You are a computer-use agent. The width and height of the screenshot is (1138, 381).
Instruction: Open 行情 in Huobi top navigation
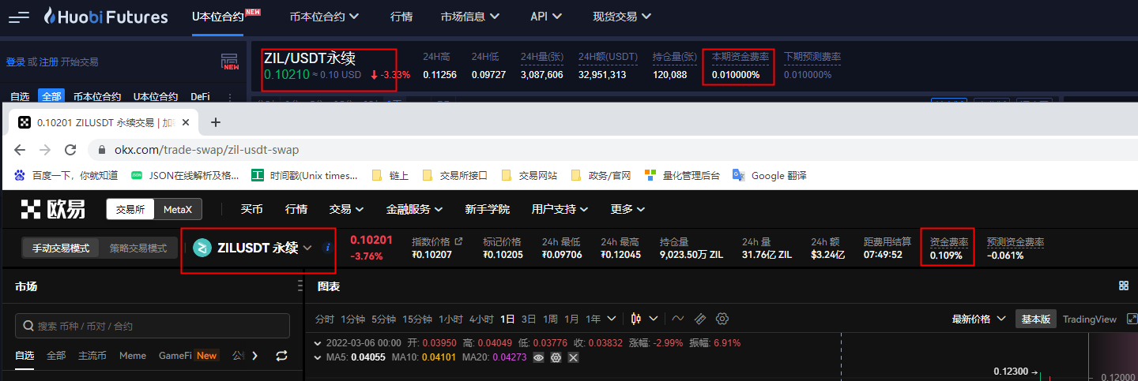click(x=401, y=16)
